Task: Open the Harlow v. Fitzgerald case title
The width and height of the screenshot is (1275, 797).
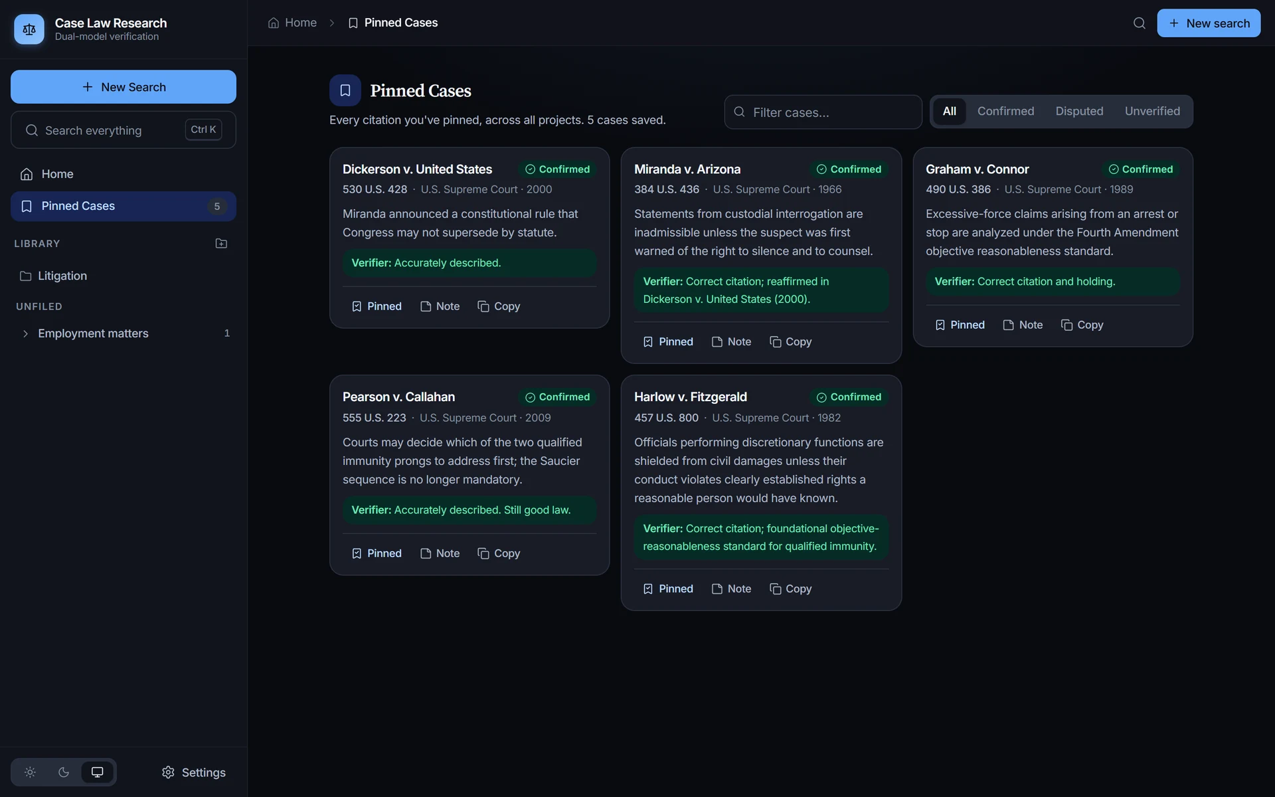Action: click(x=691, y=397)
